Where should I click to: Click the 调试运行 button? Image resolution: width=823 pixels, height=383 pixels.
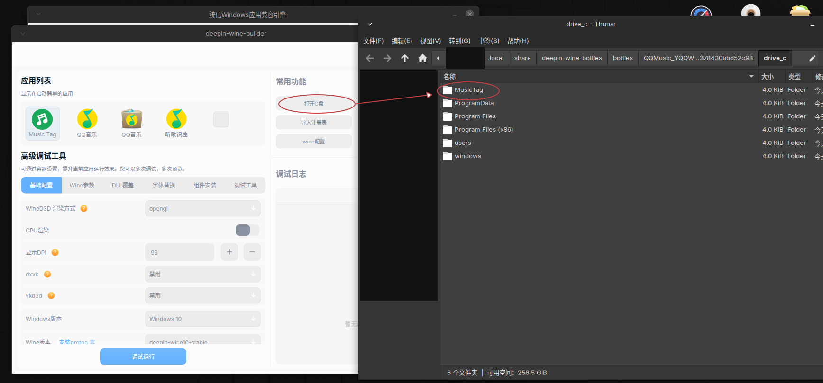pos(143,356)
